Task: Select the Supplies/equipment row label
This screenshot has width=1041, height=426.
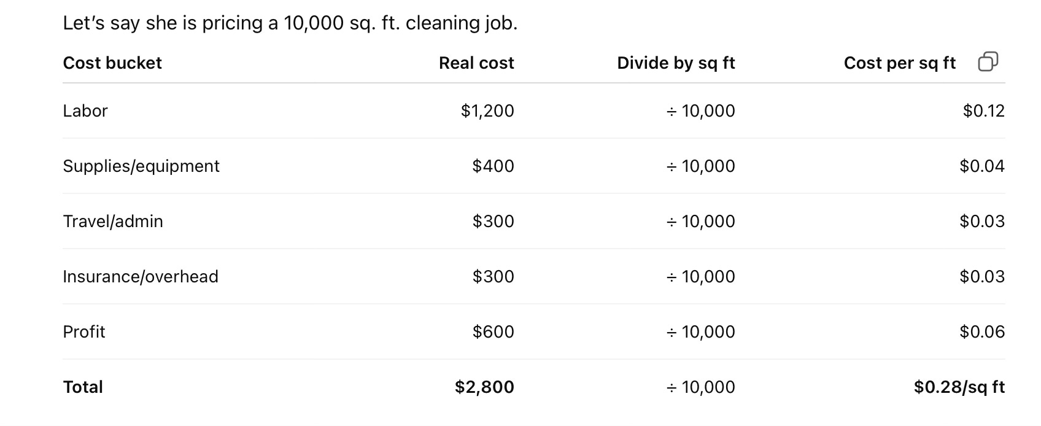Action: (x=141, y=166)
